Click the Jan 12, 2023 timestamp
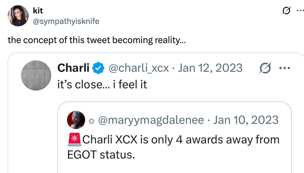The image size is (304, 173). (210, 68)
